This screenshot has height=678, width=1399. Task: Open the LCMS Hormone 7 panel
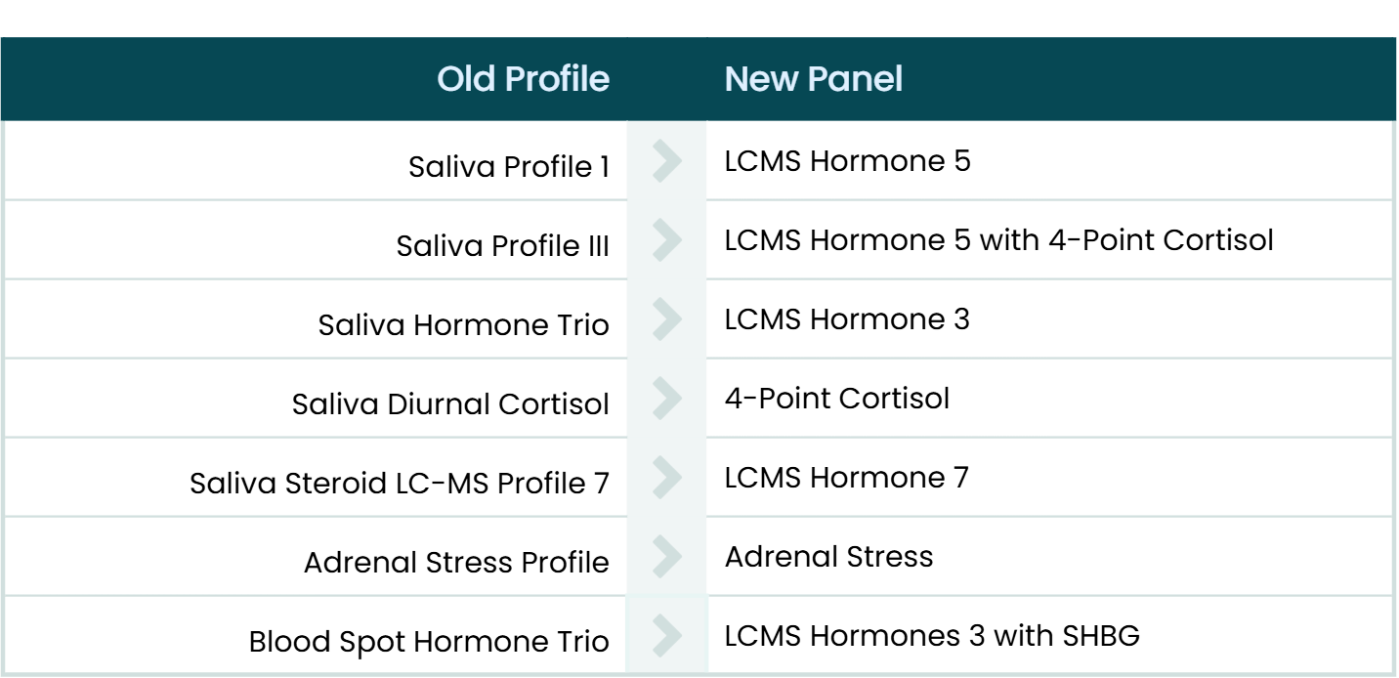tap(847, 478)
